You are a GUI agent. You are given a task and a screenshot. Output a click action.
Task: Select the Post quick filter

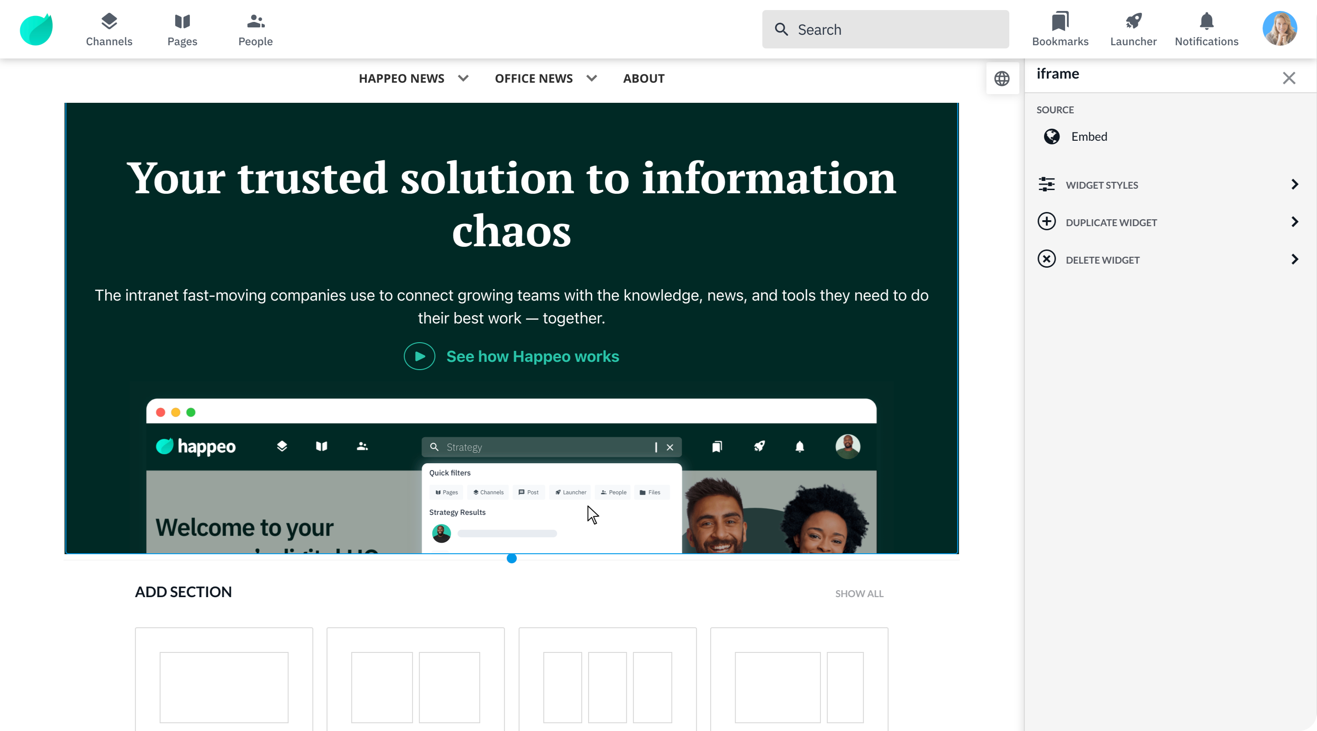[529, 492]
